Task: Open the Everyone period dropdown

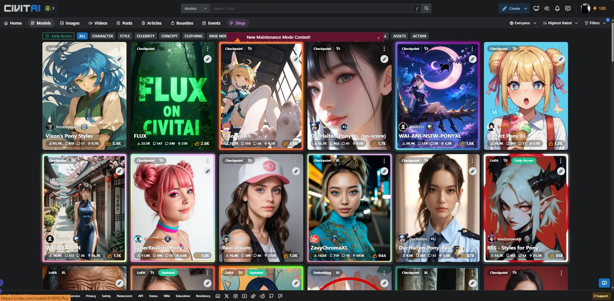Action: click(x=523, y=23)
